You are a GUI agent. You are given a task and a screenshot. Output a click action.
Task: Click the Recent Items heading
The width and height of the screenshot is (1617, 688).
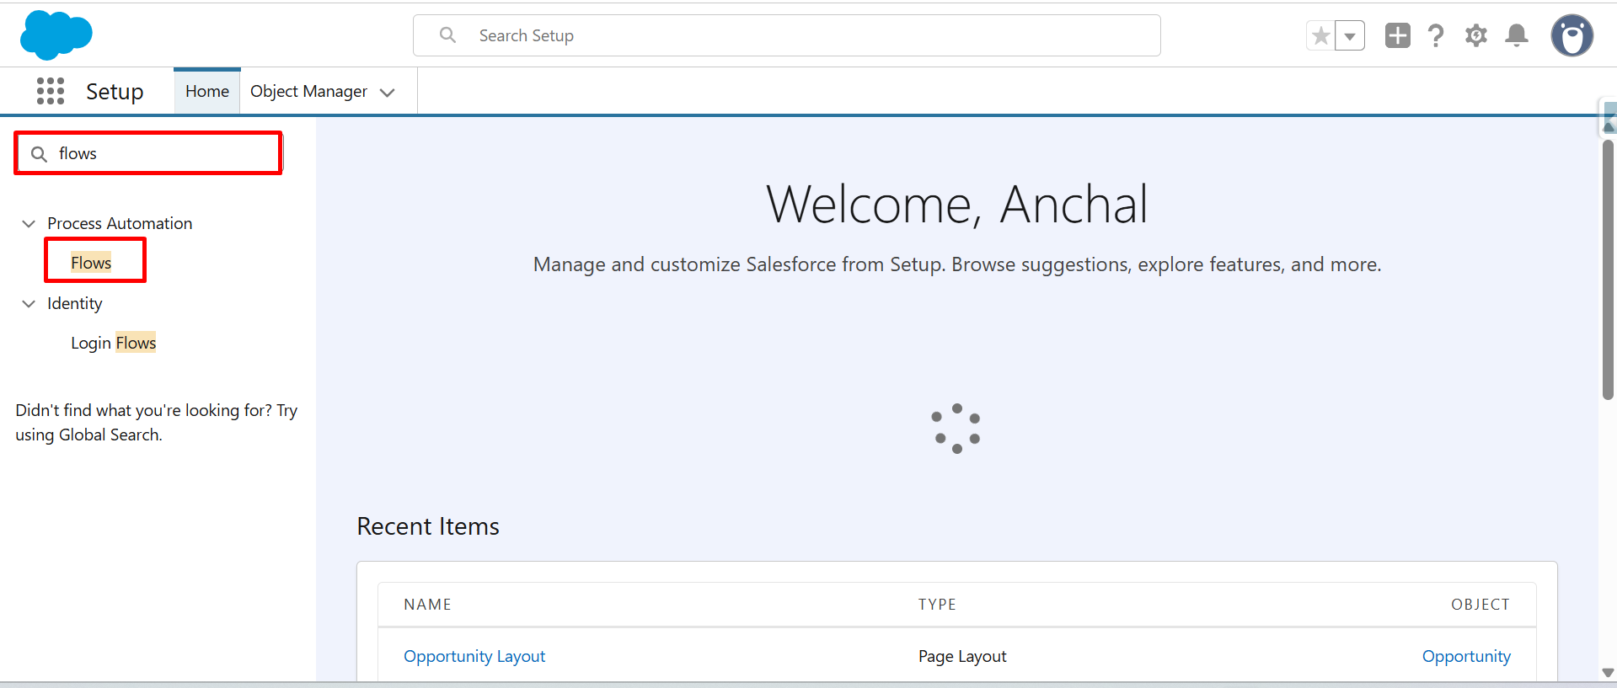(x=428, y=526)
